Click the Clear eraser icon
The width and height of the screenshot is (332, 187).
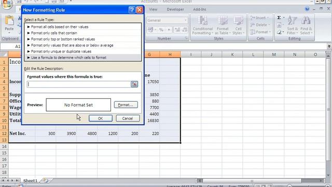point(279,32)
